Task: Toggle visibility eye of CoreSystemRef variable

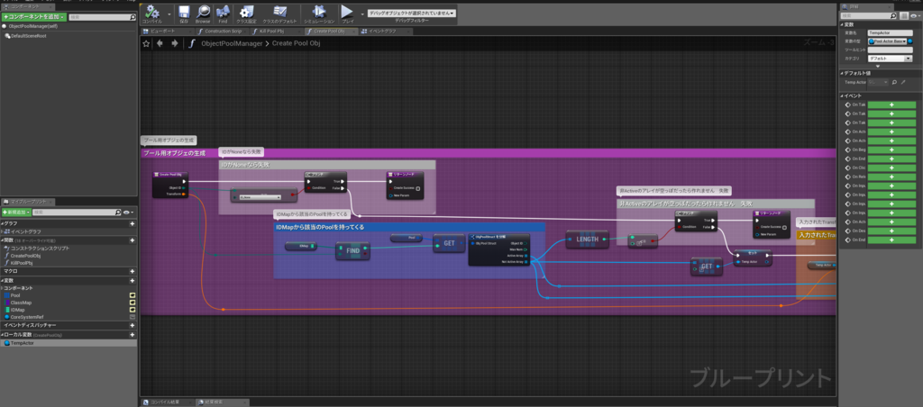Action: click(x=133, y=316)
